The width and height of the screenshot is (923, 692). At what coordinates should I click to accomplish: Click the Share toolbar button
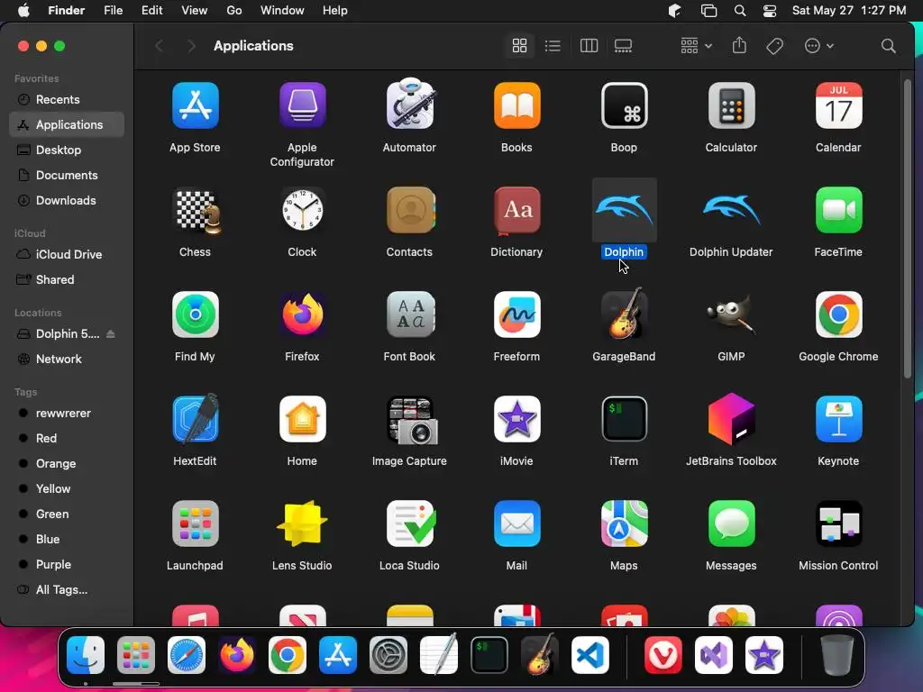point(739,46)
